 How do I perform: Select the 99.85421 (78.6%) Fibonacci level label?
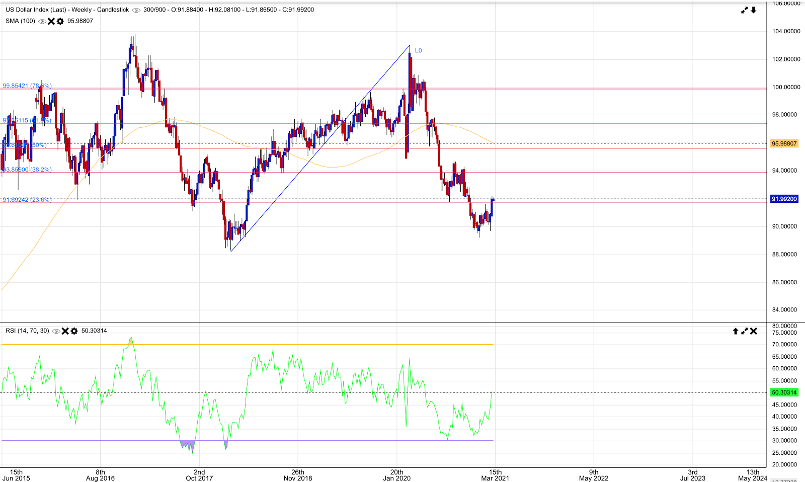(x=27, y=86)
